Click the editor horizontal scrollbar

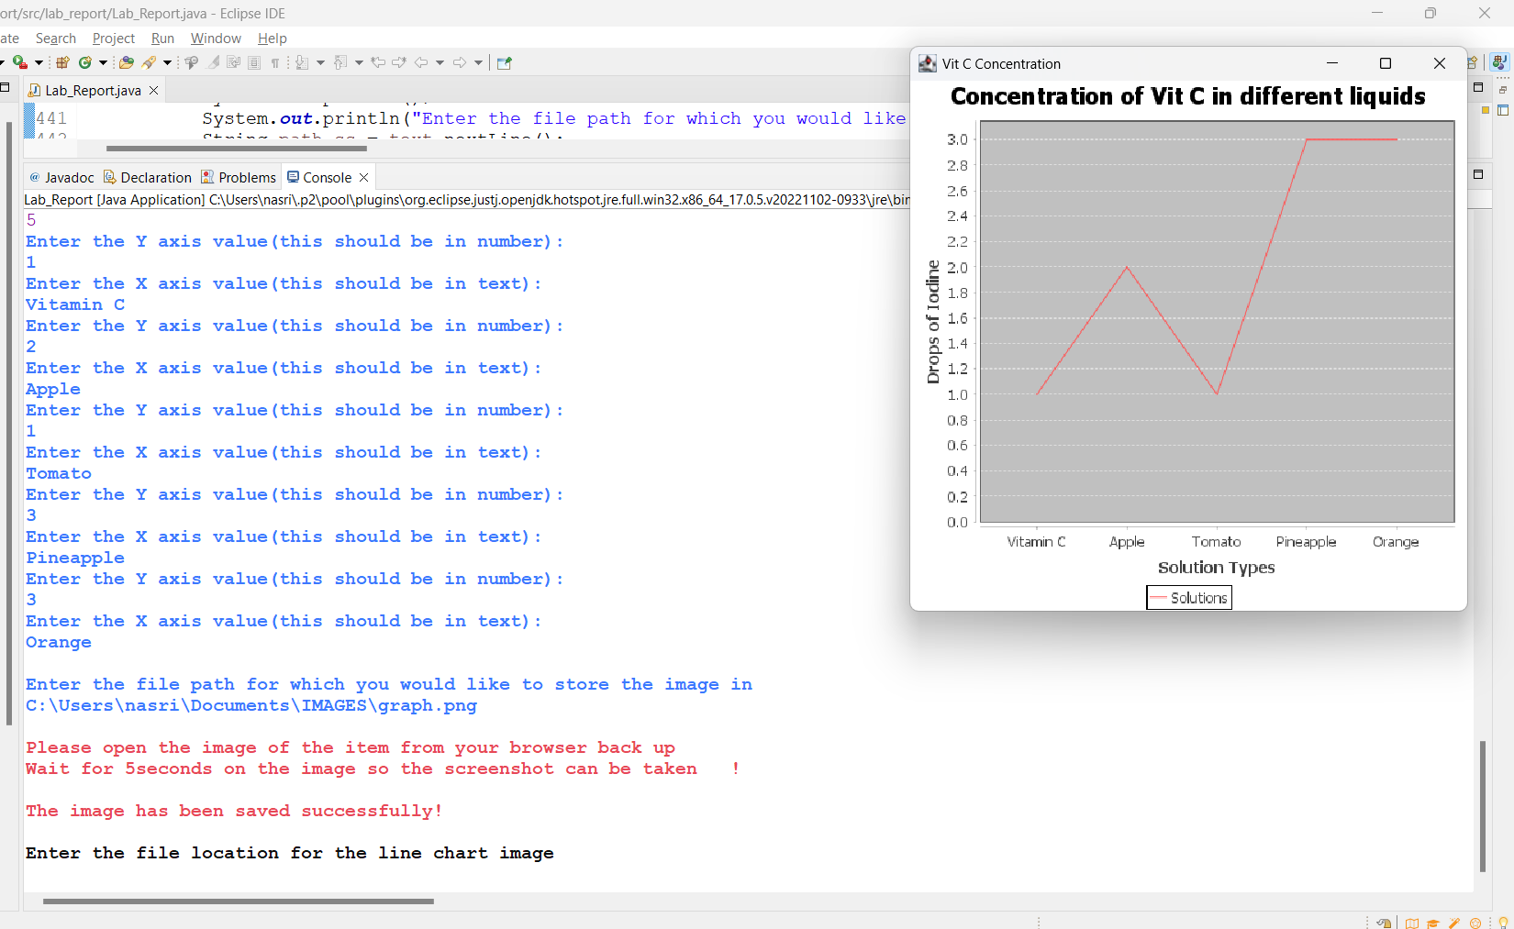pyautogui.click(x=236, y=148)
